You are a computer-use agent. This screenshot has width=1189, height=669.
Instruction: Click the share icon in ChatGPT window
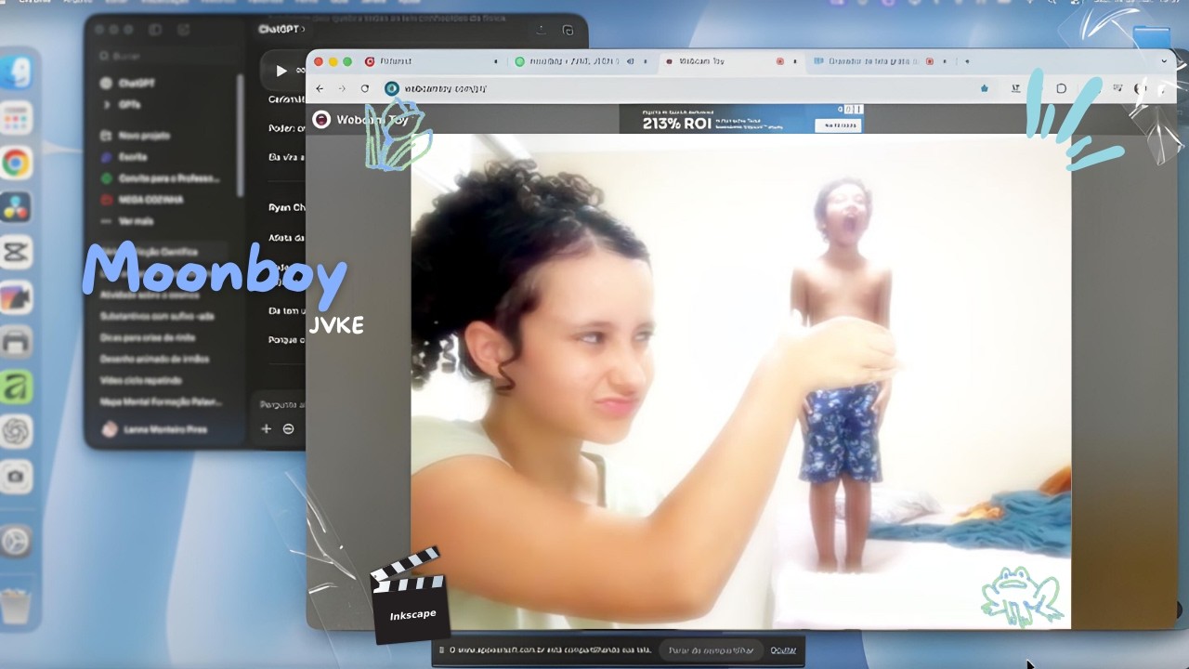541,30
